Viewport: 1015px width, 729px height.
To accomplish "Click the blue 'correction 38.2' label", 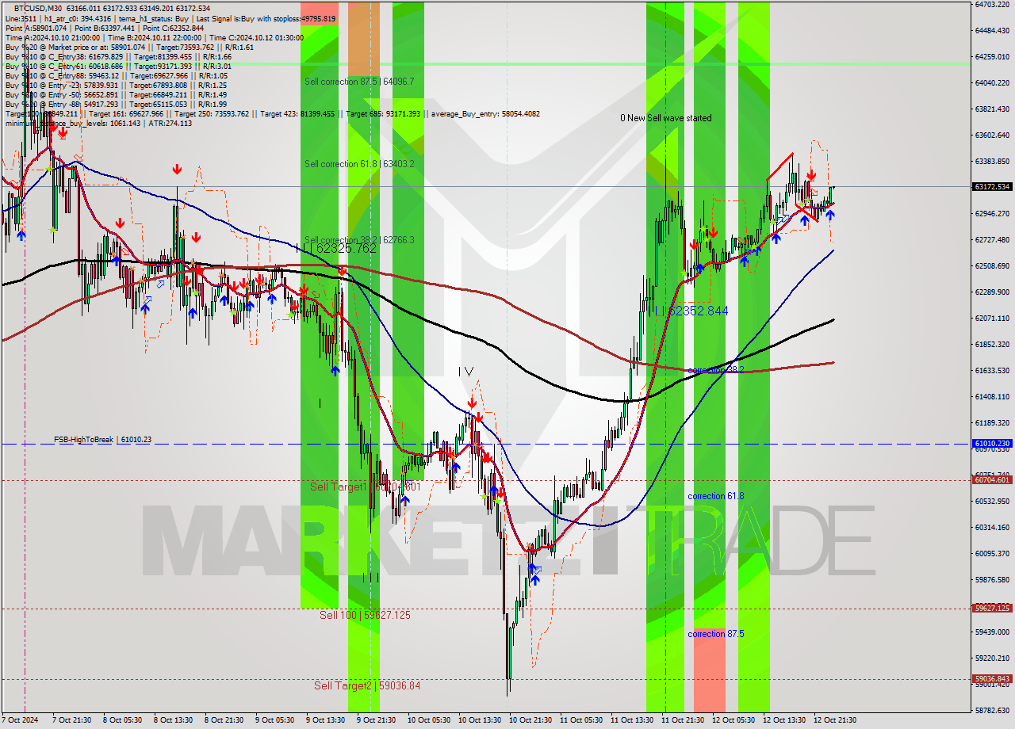I will tap(716, 370).
